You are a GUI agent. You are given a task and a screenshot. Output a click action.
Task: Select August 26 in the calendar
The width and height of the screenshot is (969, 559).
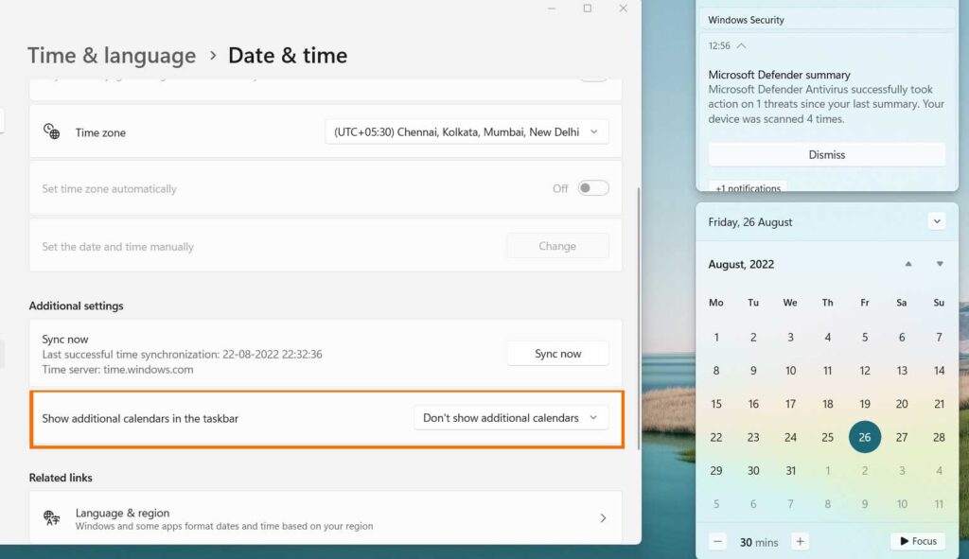(x=865, y=437)
